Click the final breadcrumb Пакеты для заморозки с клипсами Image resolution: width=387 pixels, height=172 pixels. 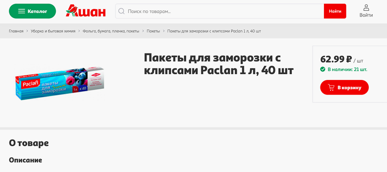point(214,31)
